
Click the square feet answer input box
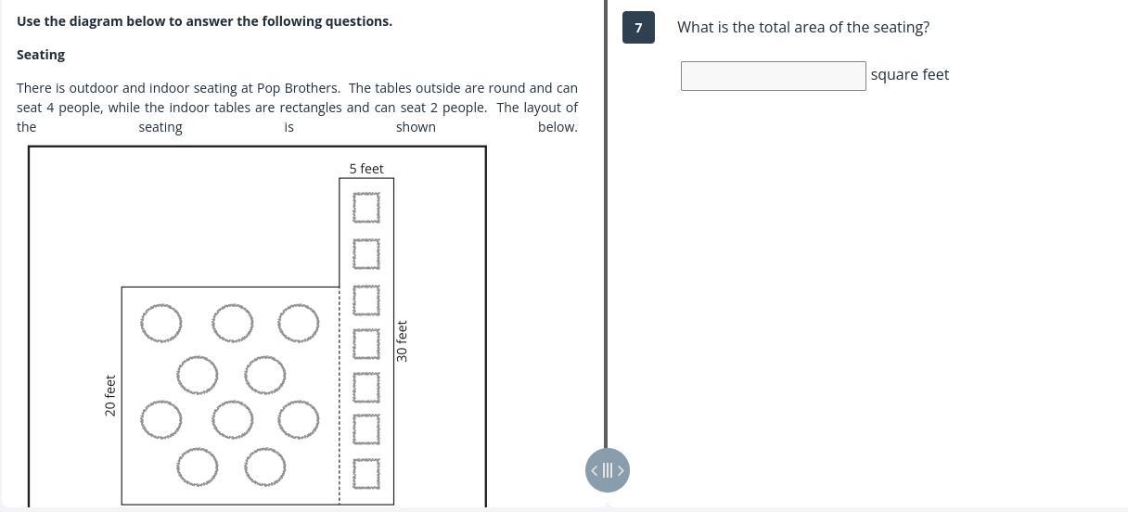coord(773,76)
